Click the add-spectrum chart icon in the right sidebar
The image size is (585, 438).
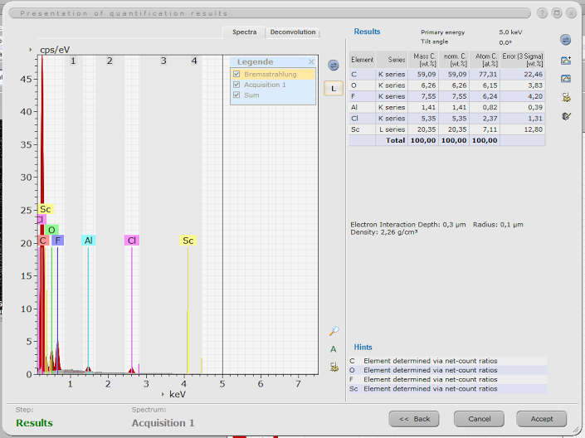point(566,61)
